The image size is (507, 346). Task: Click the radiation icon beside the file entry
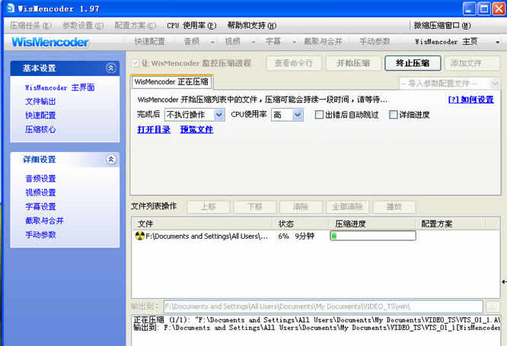pos(139,236)
